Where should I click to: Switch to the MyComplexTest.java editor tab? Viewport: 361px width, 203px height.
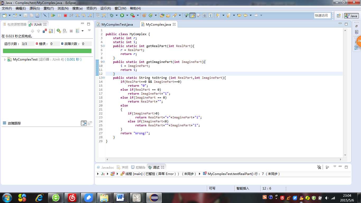117,25
